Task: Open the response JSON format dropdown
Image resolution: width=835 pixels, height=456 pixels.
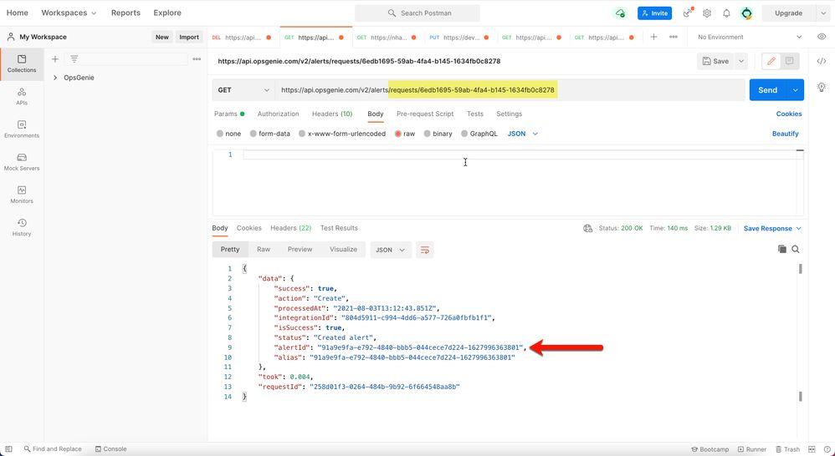Action: tap(391, 250)
